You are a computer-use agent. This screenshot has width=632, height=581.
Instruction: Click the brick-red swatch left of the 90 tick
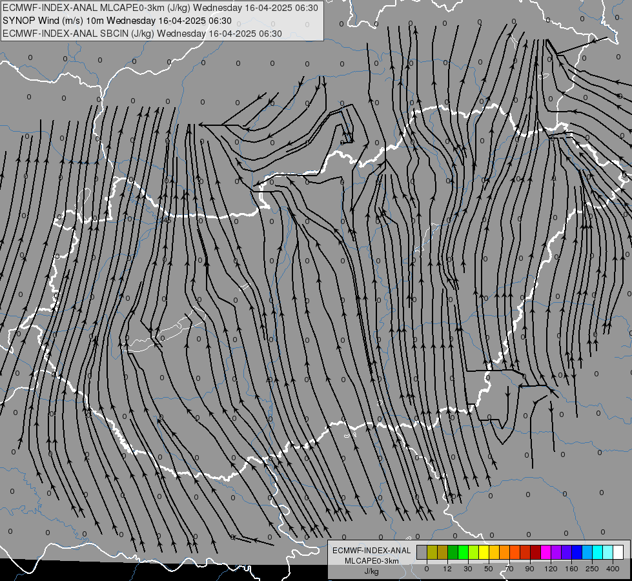point(525,552)
